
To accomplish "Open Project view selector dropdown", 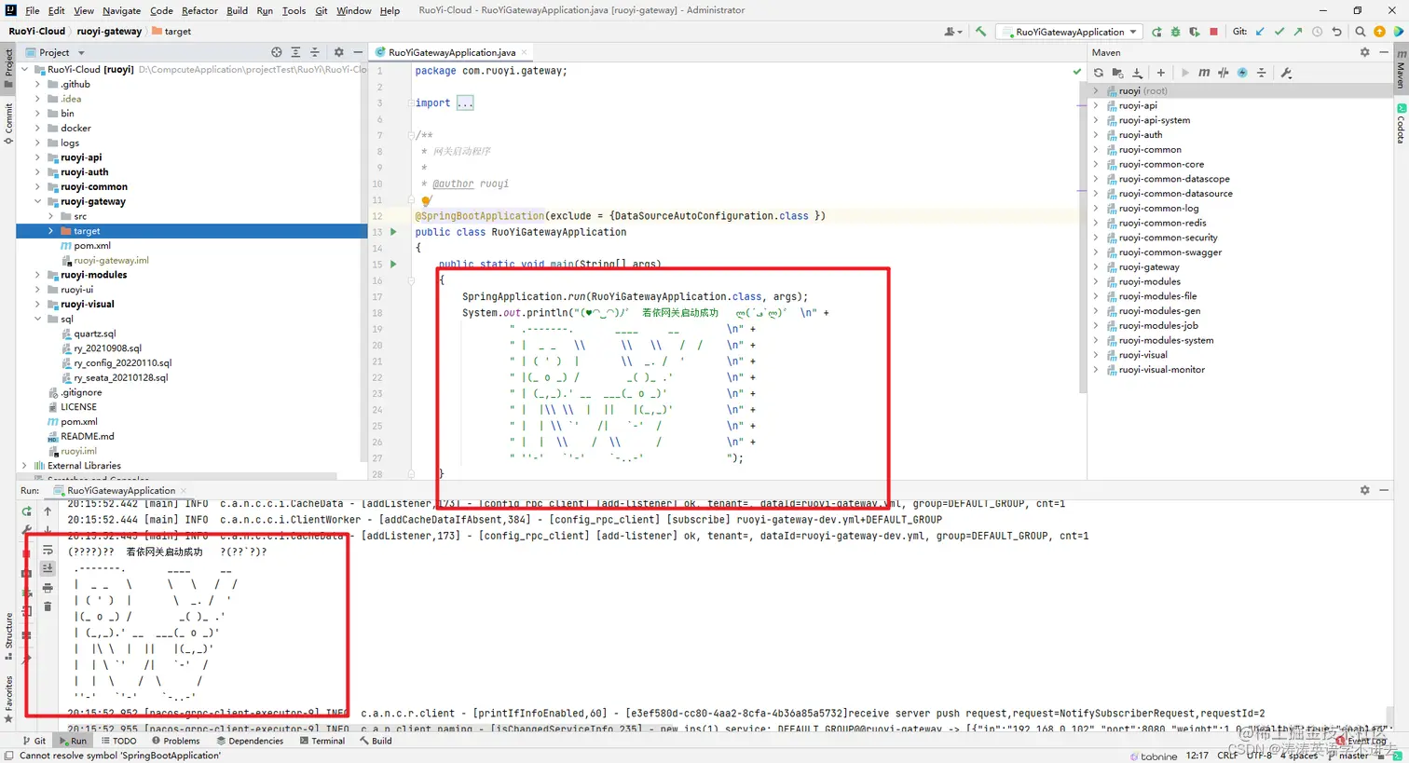I will point(56,52).
